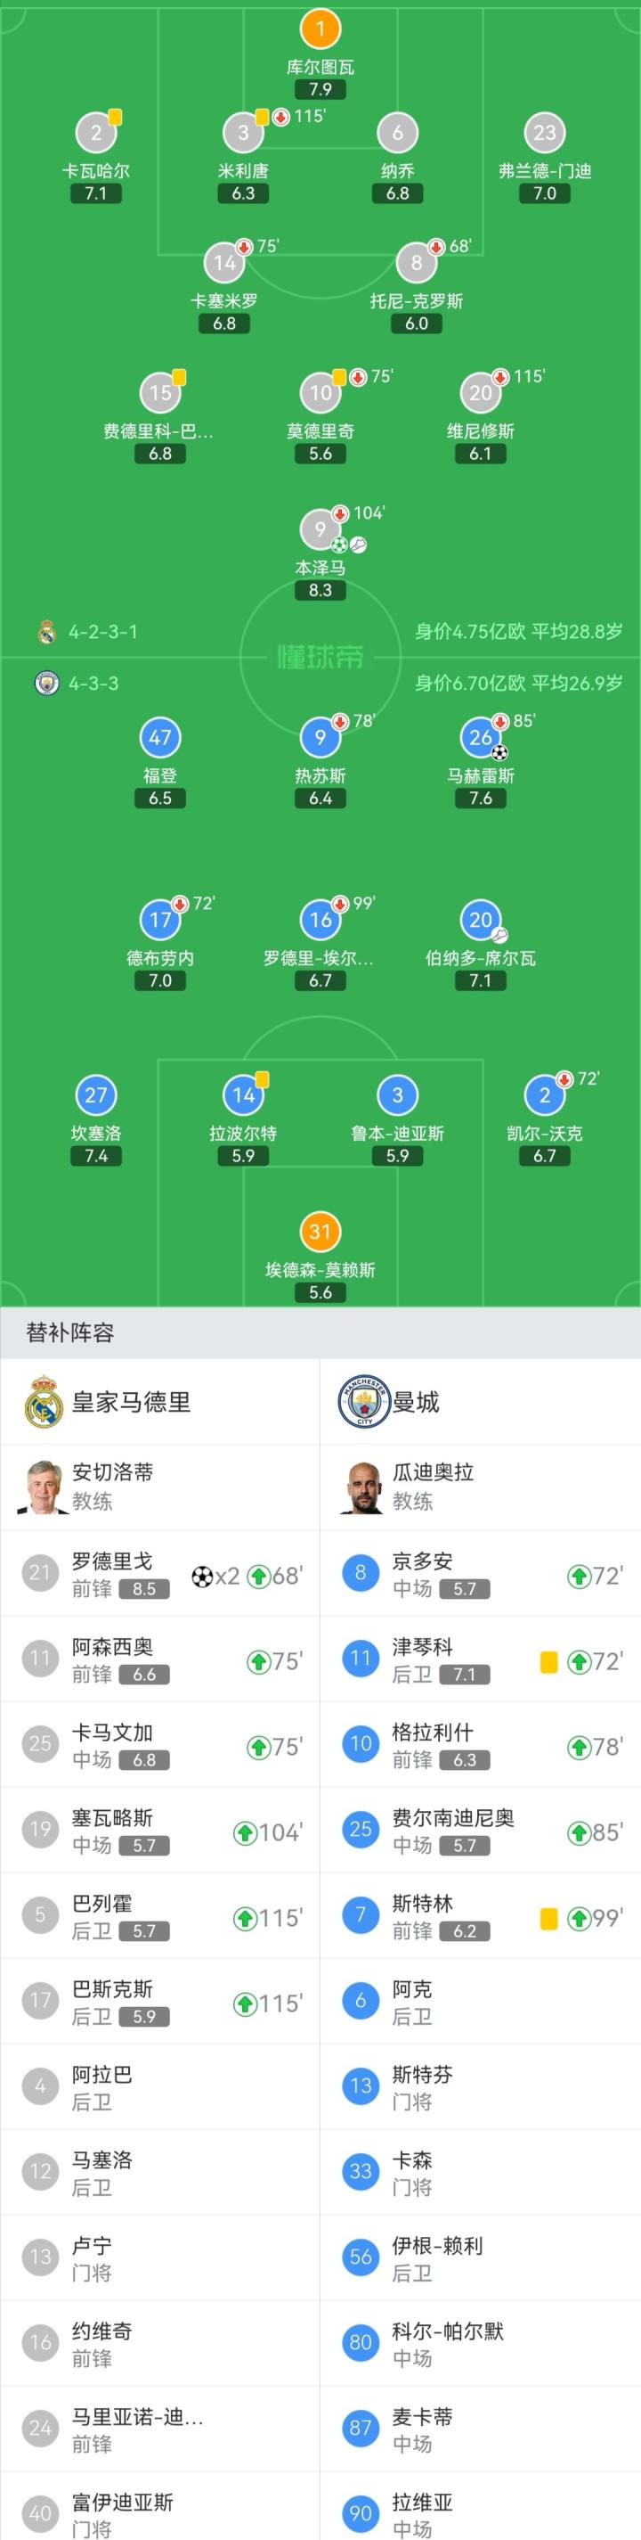641x2540 pixels.
Task: Tap Manchester City 4-3-3 formation label
Action: (x=93, y=684)
